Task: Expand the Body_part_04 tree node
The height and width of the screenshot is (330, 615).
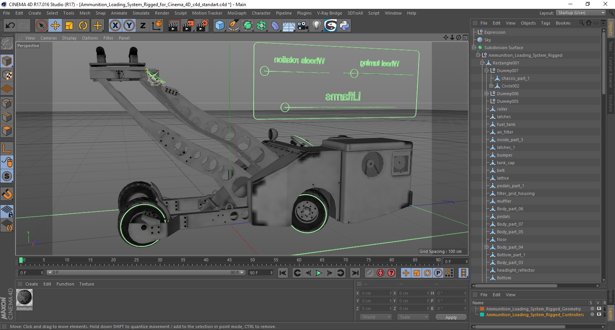Action: 487,247
